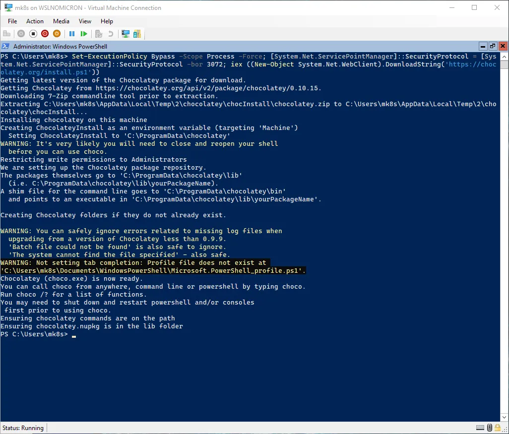Image resolution: width=509 pixels, height=434 pixels.
Task: Click the PowerShell prompt cursor line
Action: 73,335
